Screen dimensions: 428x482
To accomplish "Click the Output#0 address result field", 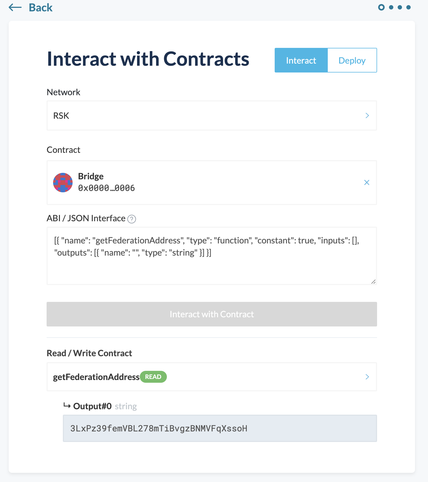I will point(219,428).
